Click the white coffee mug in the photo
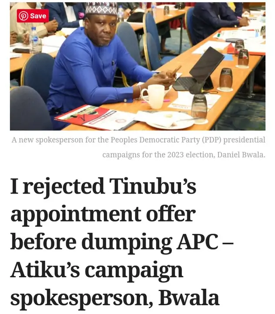The height and width of the screenshot is (314, 275). tap(153, 96)
